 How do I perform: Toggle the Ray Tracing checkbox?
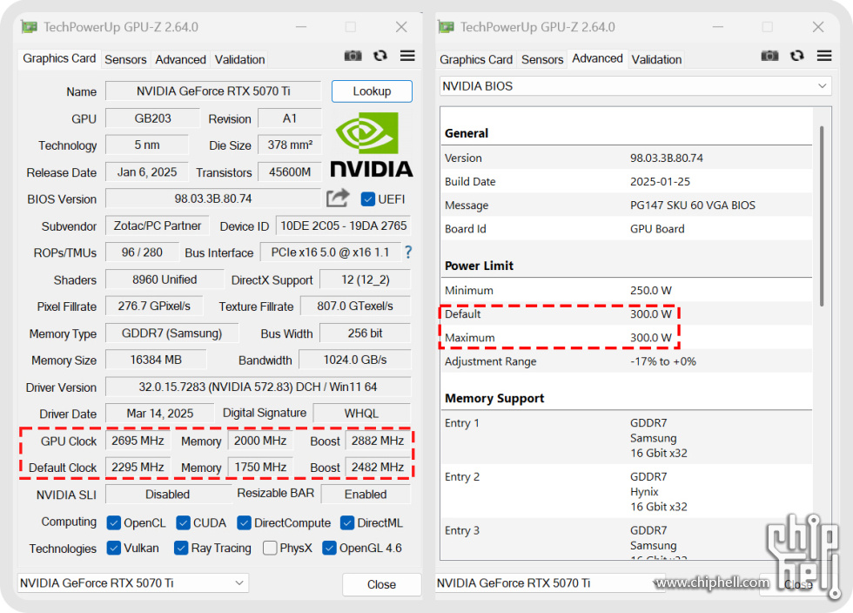(181, 548)
